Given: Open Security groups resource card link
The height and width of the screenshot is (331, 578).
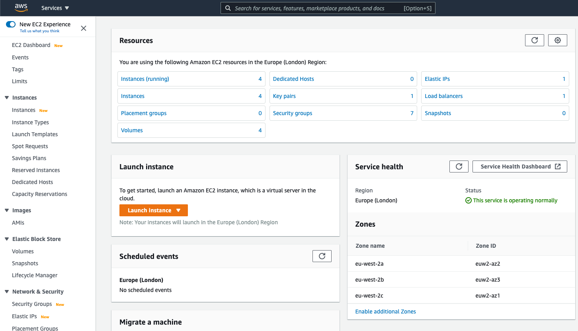Looking at the screenshot, I should (x=293, y=113).
